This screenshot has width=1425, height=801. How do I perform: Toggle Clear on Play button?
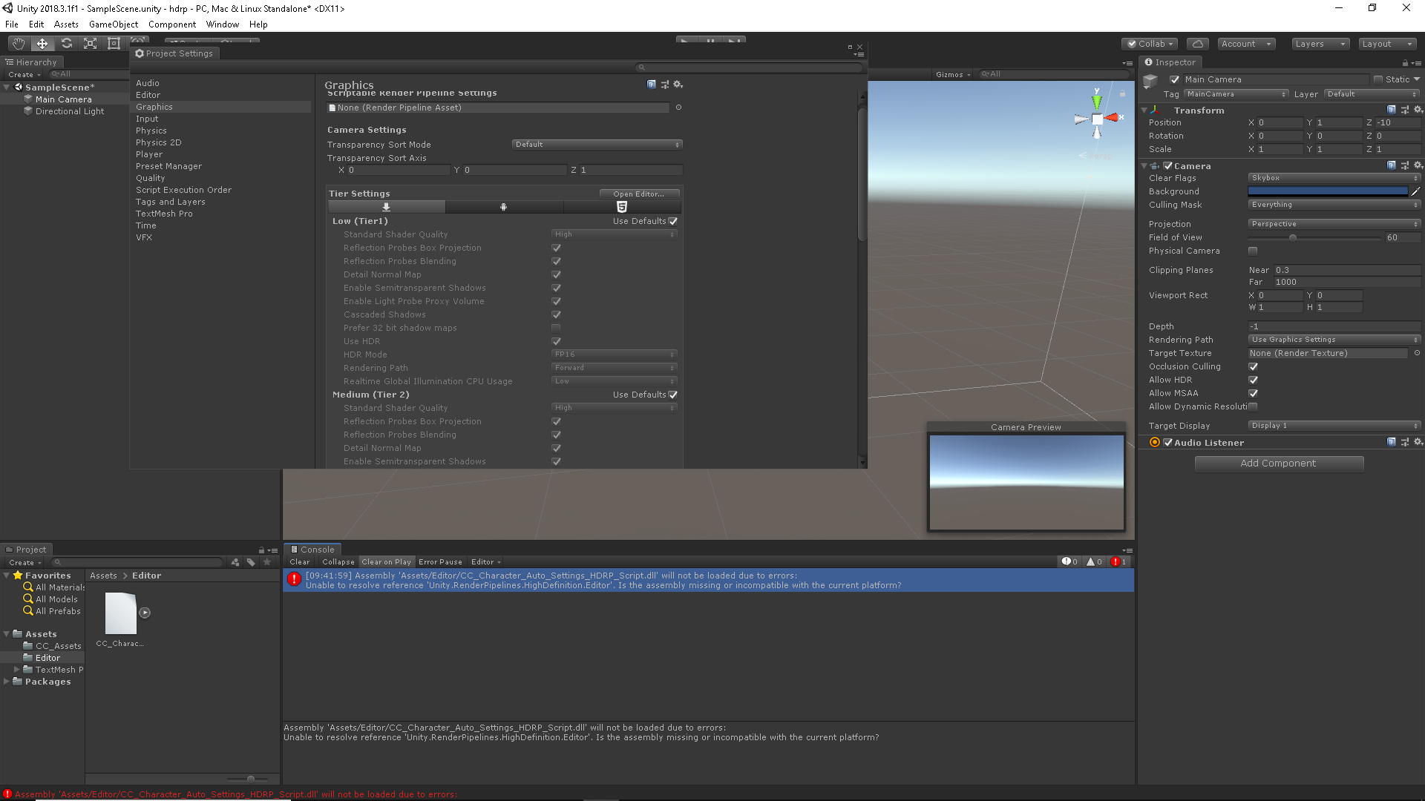(386, 562)
